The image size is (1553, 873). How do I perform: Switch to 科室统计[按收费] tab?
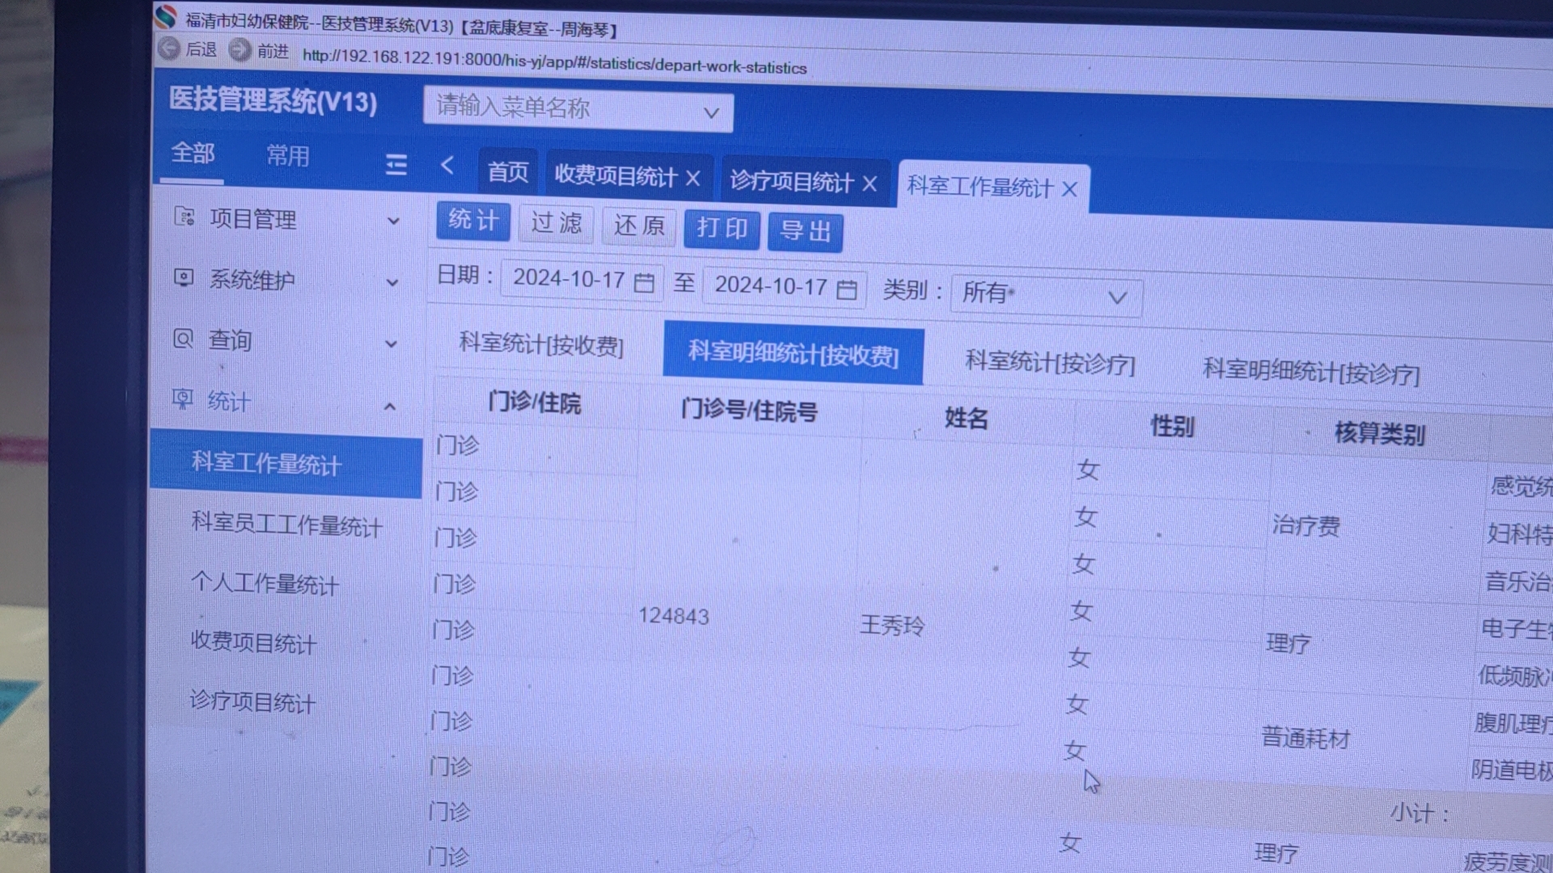coord(541,344)
